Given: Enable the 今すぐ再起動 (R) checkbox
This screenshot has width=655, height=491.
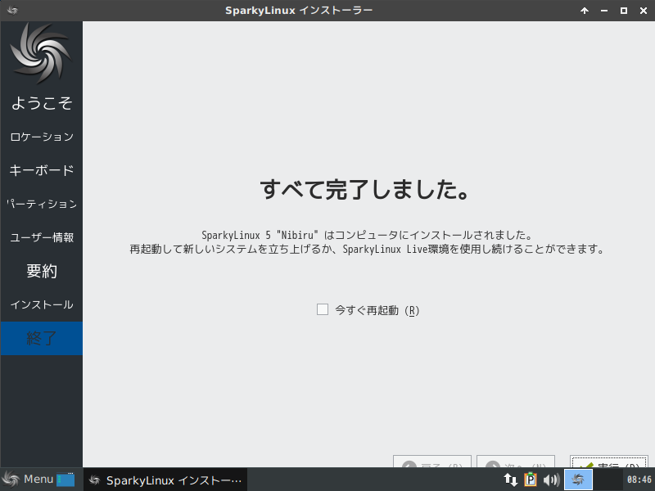Looking at the screenshot, I should click(322, 309).
